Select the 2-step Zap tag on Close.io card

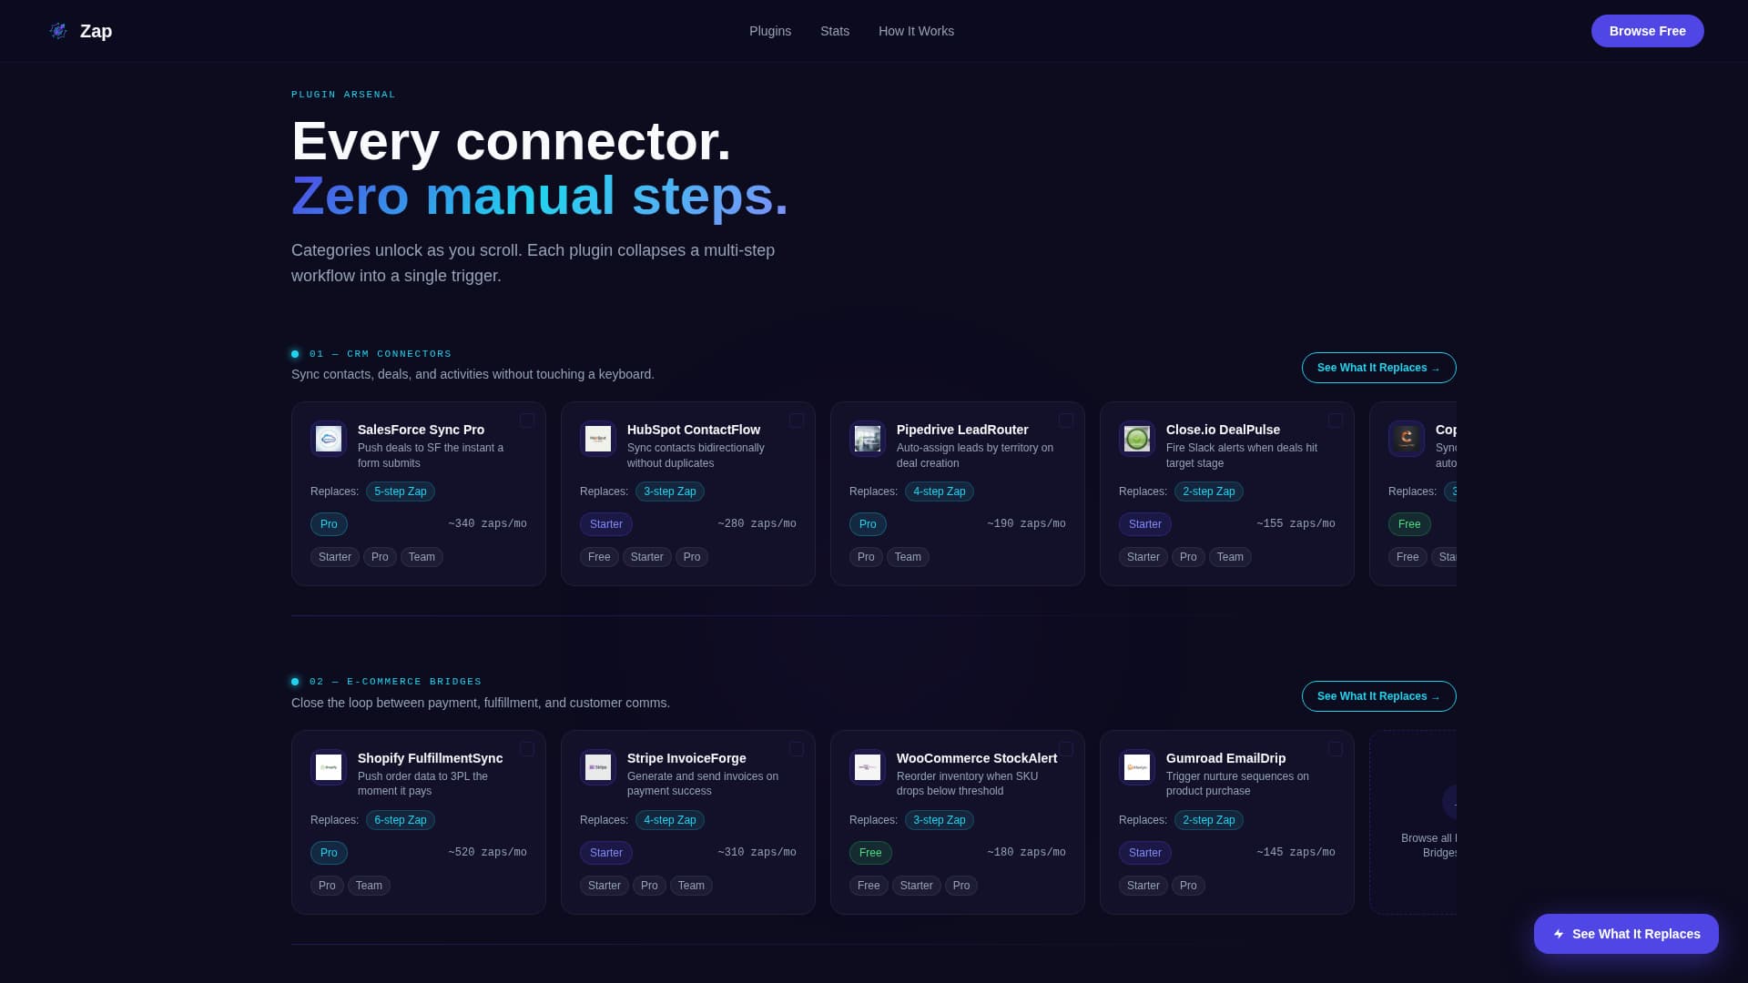[1209, 491]
